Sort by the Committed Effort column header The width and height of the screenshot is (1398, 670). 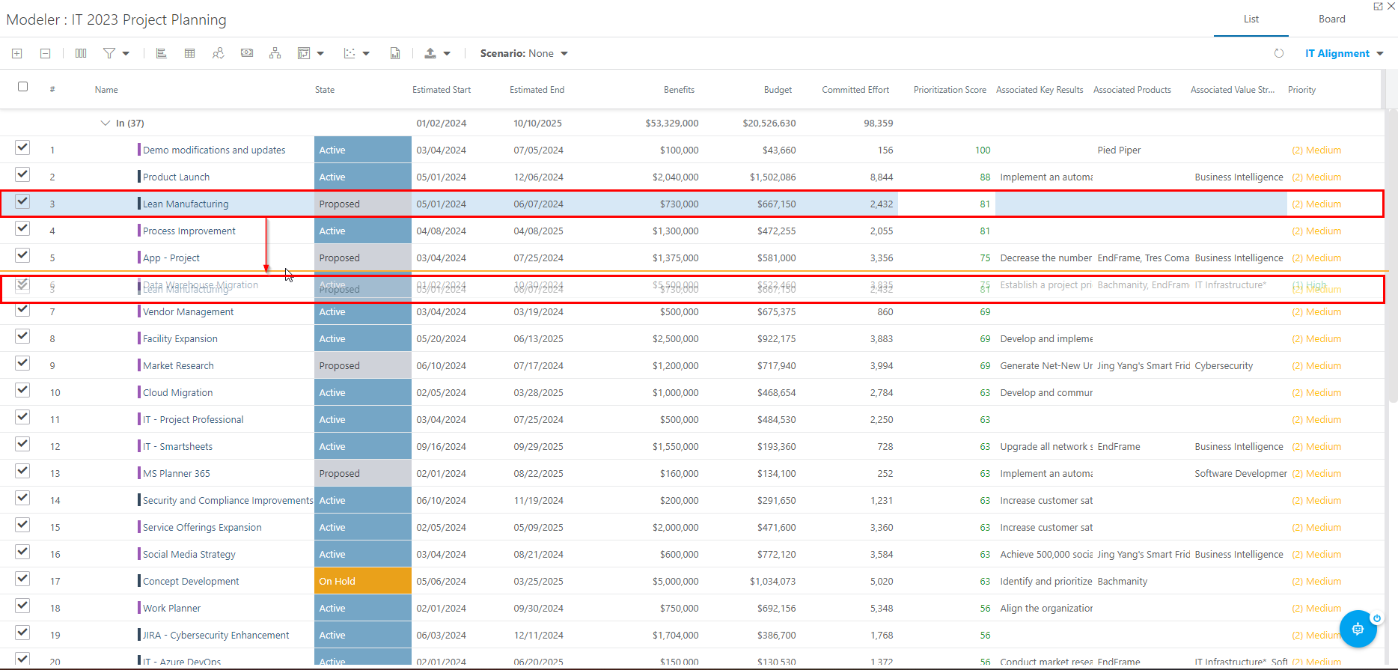(855, 90)
